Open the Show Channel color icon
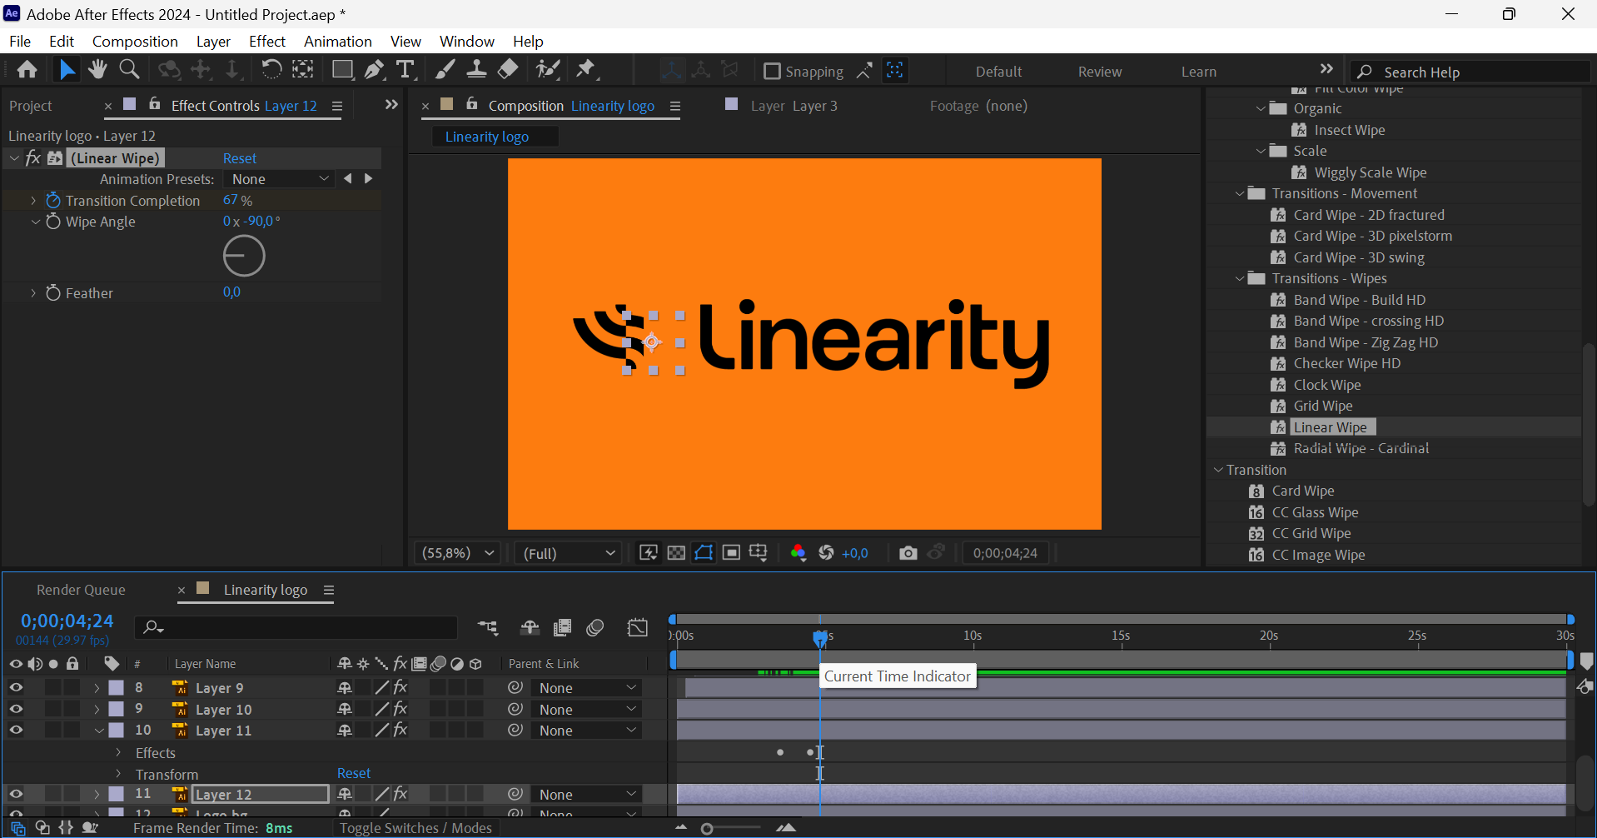The width and height of the screenshot is (1597, 838). click(x=798, y=553)
